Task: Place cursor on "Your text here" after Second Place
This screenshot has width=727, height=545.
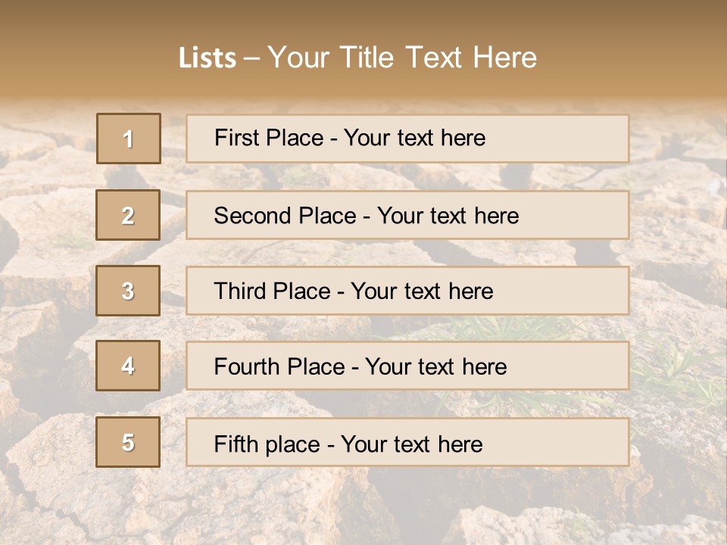Action: [448, 216]
